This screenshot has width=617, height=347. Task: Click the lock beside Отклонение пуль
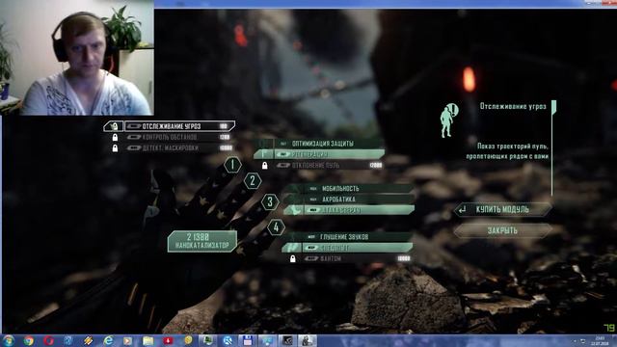(x=265, y=166)
